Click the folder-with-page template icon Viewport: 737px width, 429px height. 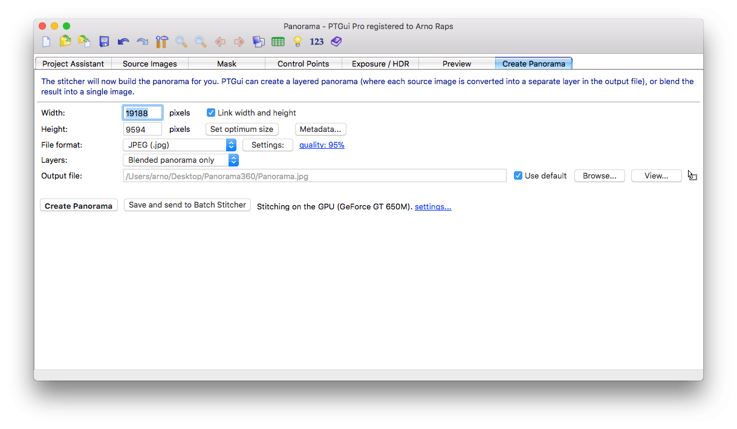85,42
